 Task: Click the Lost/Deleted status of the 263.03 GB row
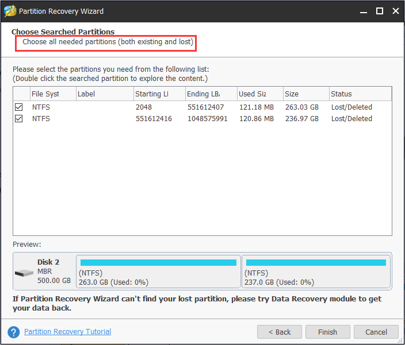tap(351, 107)
